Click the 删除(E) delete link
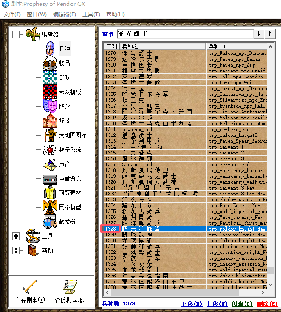The height and width of the screenshot is (312, 281). pyautogui.click(x=267, y=304)
